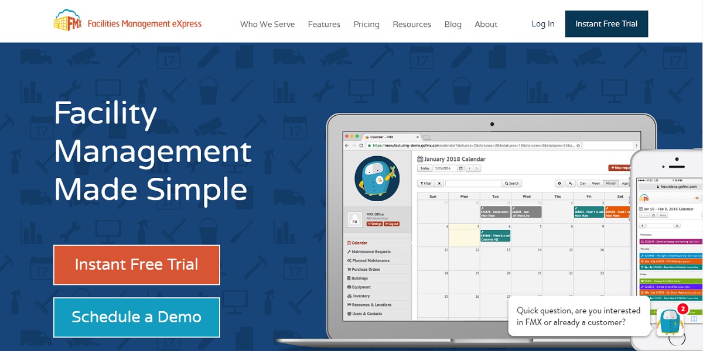Image resolution: width=703 pixels, height=351 pixels.
Task: Open the Pricing menu item
Action: [366, 24]
